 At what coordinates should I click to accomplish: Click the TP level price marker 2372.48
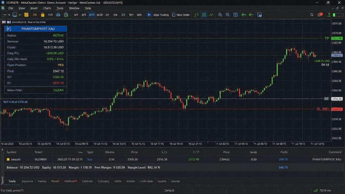coord(337,38)
